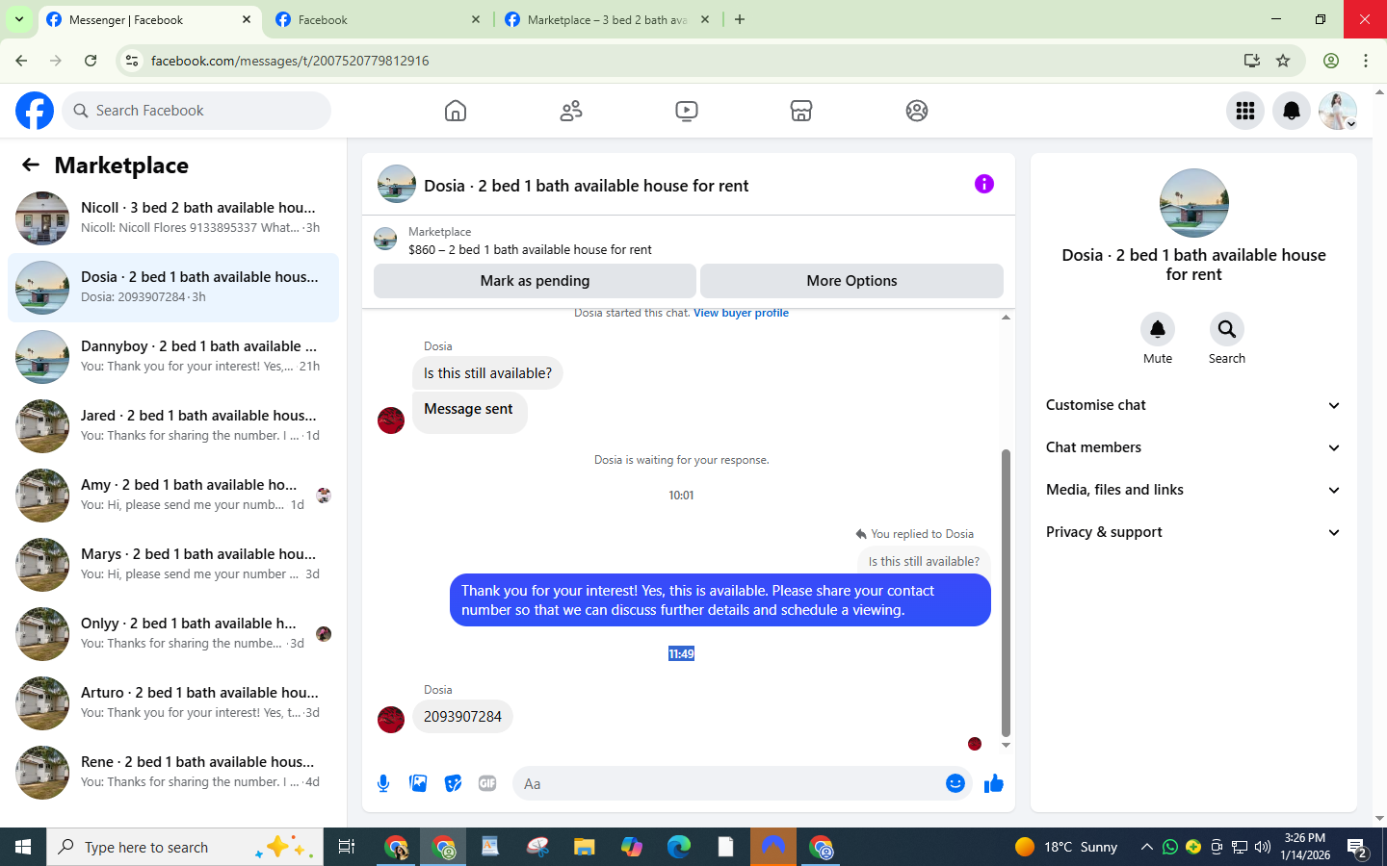Viewport: 1387px width, 866px height.
Task: Open Task View on taskbar
Action: (x=347, y=847)
